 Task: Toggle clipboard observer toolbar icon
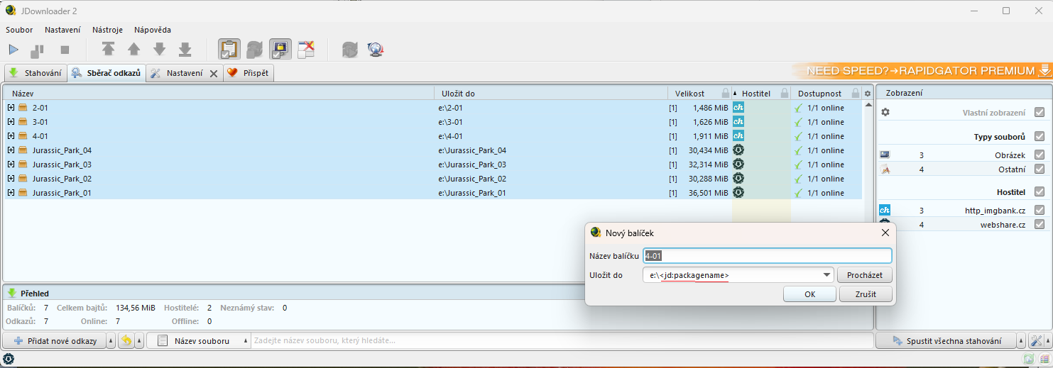click(229, 50)
